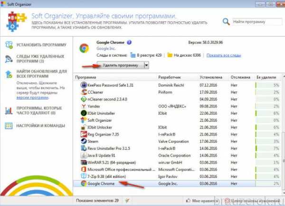Open Настройки и команды item
The image size is (285, 206).
coord(40,126)
